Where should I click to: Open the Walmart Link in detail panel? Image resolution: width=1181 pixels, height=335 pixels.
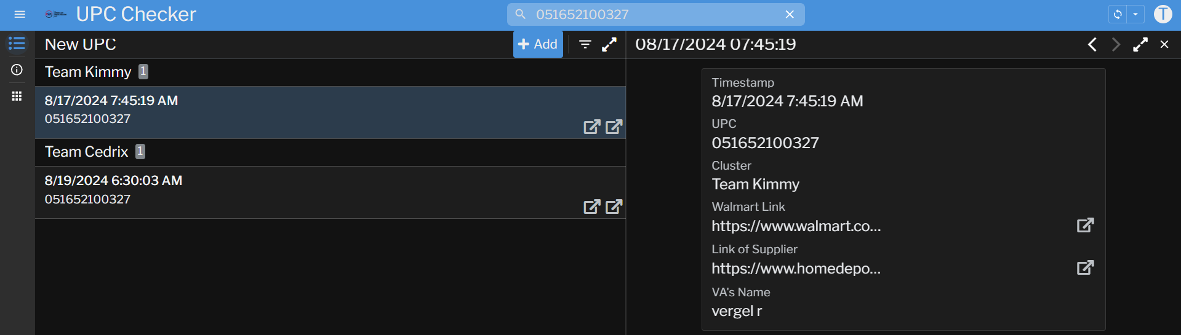pyautogui.click(x=1085, y=225)
